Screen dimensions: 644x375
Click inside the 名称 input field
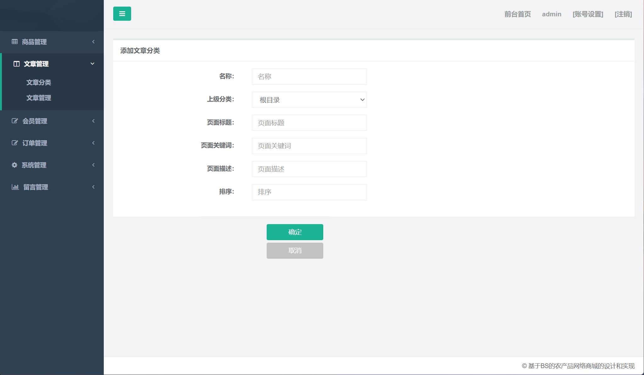[308, 76]
